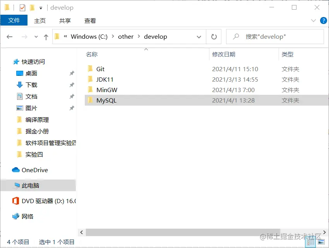This screenshot has width=329, height=248.
Task: Select 快速访问 in navigation pane
Action: click(33, 62)
